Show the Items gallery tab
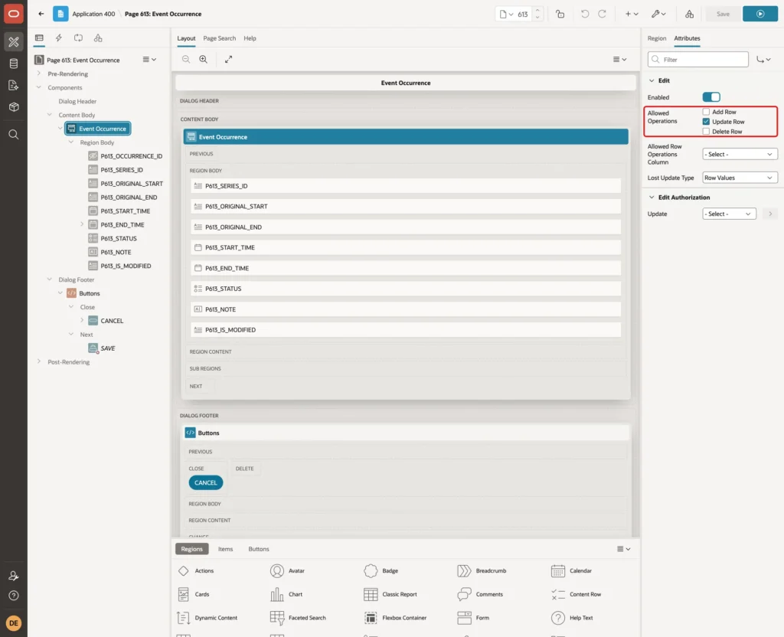Viewport: 784px width, 637px height. (226, 549)
